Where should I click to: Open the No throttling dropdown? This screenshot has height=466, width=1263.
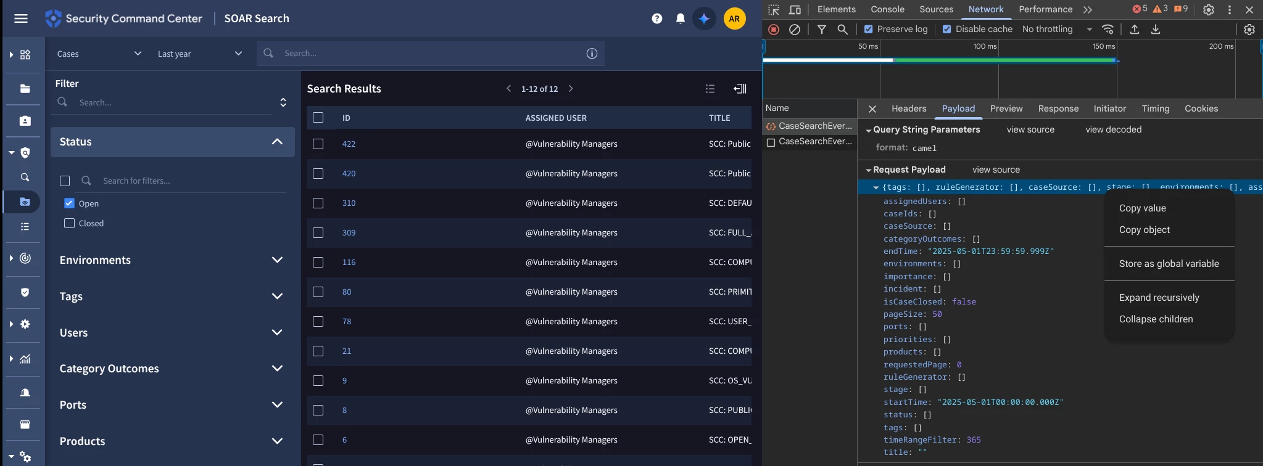[x=1057, y=29]
